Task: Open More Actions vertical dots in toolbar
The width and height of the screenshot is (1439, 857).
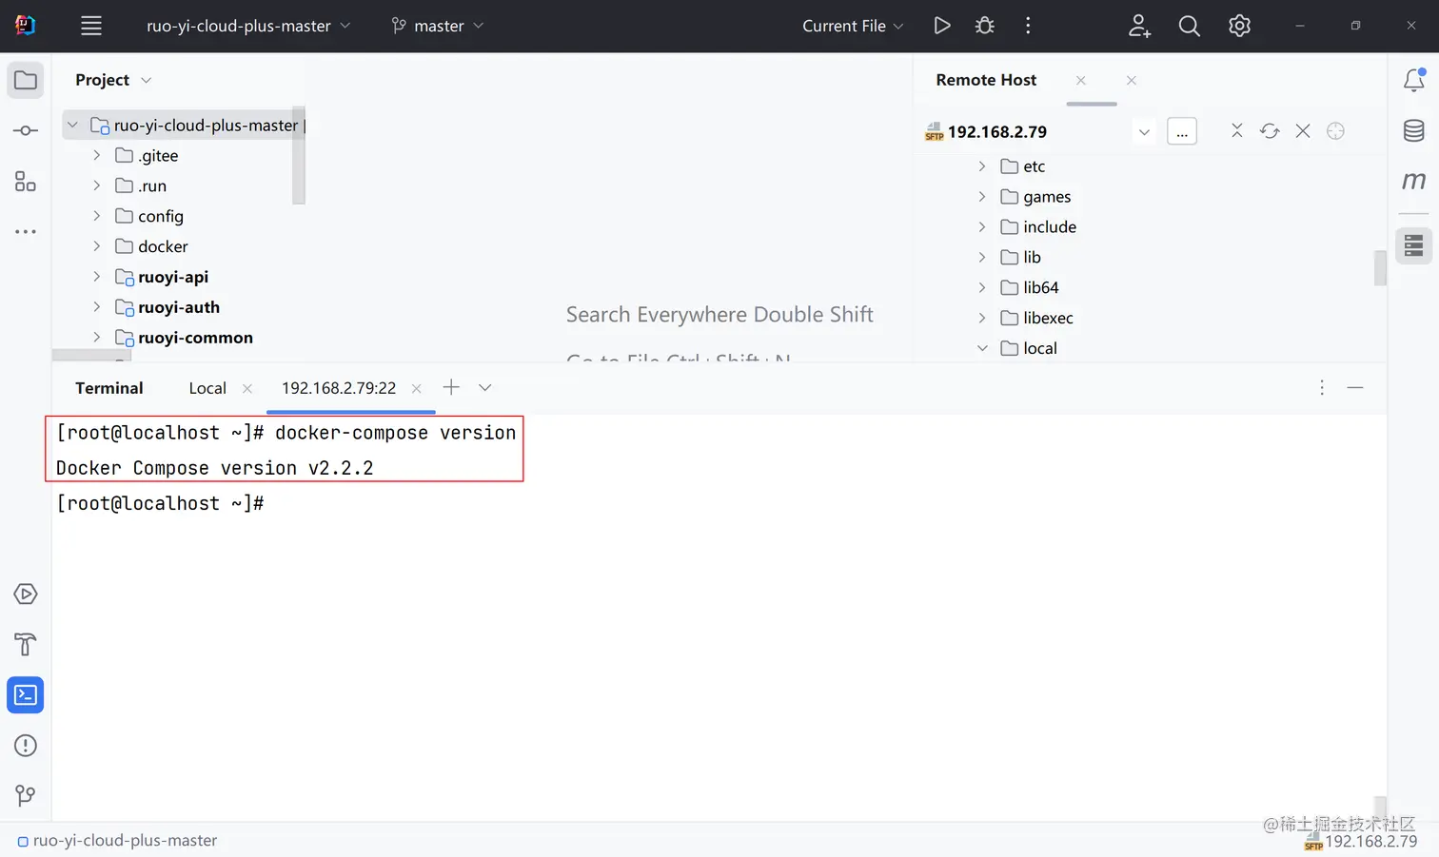Action: pyautogui.click(x=1028, y=26)
